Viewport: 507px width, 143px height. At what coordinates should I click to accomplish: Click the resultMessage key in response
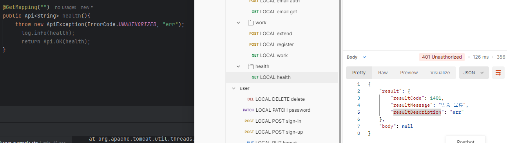tap(411, 105)
